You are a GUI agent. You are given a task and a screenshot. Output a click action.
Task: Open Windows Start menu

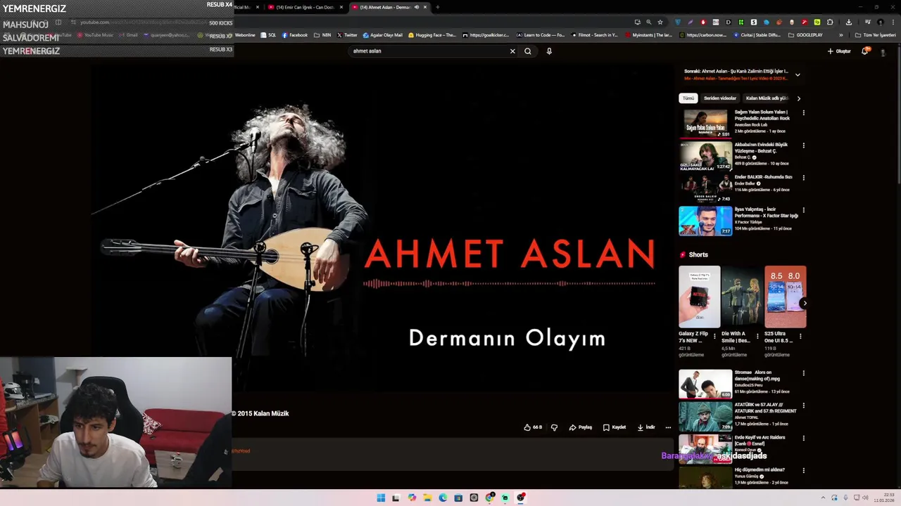pos(381,498)
